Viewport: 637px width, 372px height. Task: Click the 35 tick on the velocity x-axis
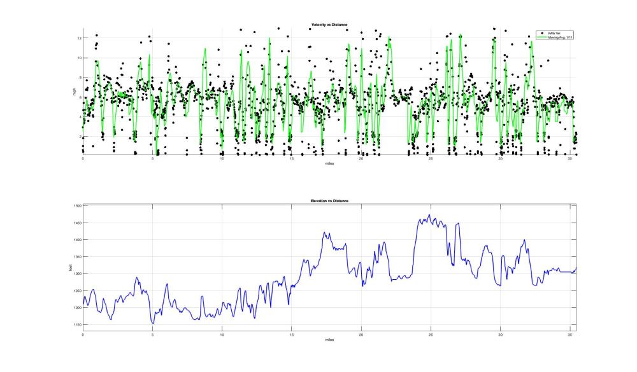pyautogui.click(x=570, y=158)
